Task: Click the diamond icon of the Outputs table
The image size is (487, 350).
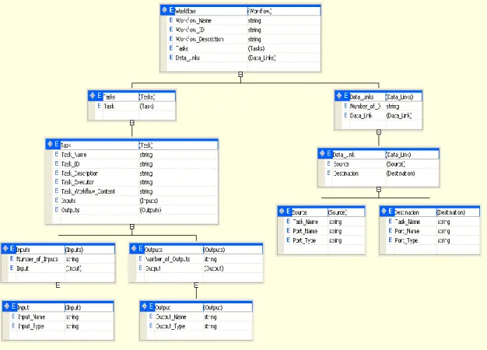Action: point(134,248)
